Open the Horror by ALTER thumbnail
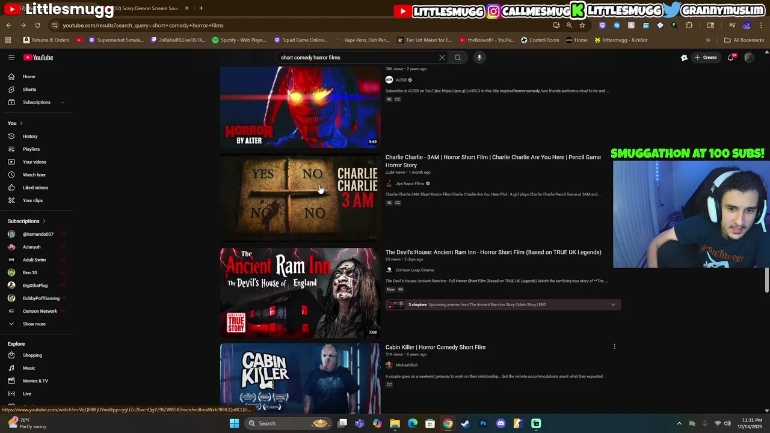Viewport: 770px width, 433px height. 300,107
